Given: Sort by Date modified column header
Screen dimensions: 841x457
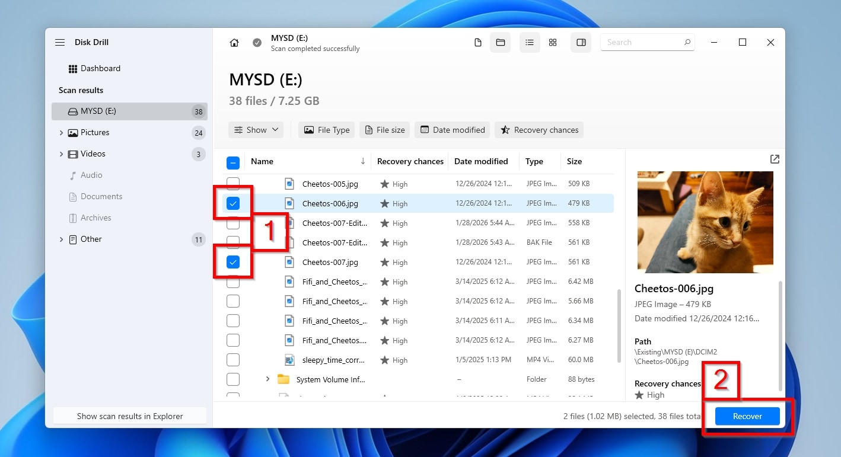Looking at the screenshot, I should 481,161.
